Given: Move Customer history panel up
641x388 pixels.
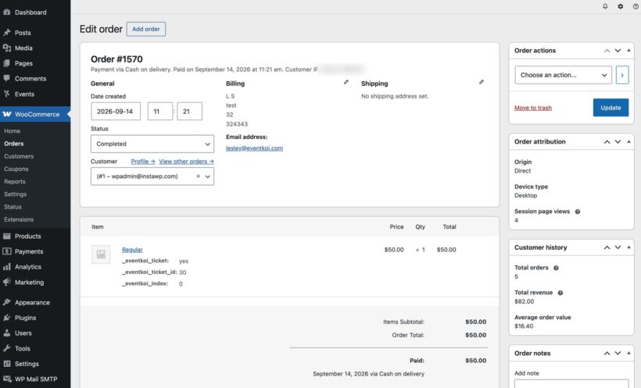Looking at the screenshot, I should tap(607, 247).
